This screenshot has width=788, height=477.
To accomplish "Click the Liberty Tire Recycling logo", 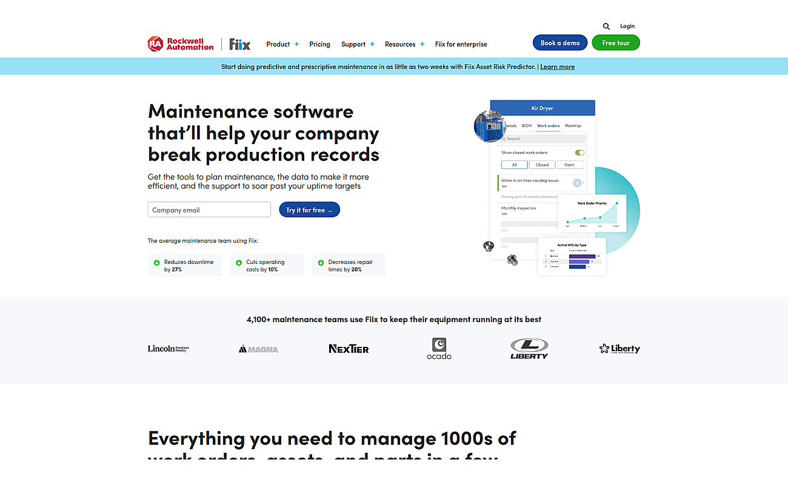I will 619,349.
